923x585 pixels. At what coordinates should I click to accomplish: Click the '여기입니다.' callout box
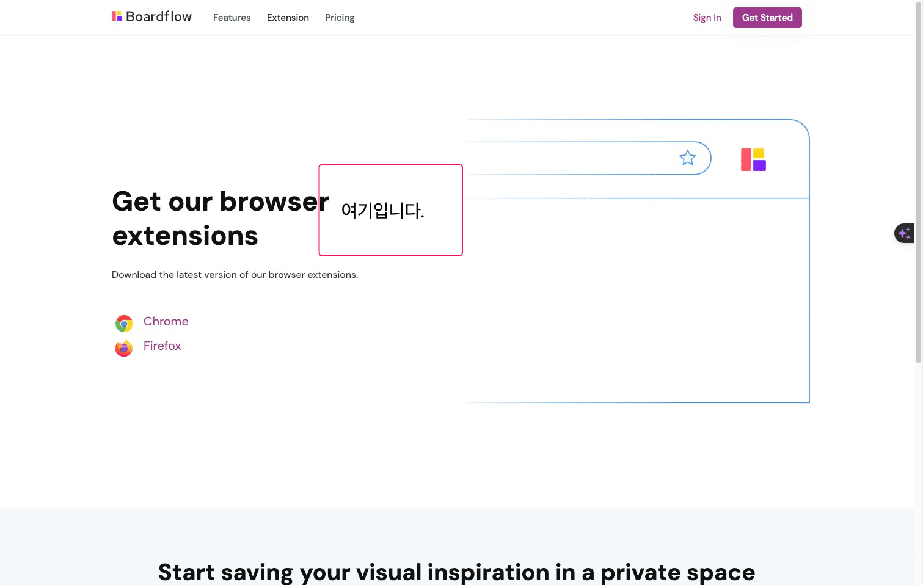point(390,210)
